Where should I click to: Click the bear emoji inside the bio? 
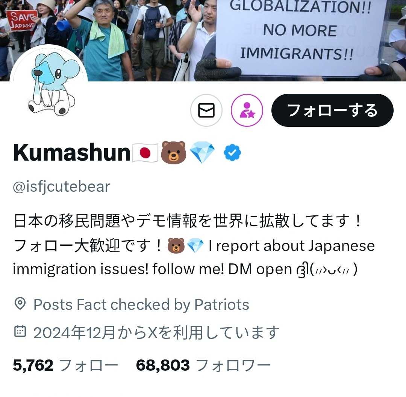tap(176, 245)
